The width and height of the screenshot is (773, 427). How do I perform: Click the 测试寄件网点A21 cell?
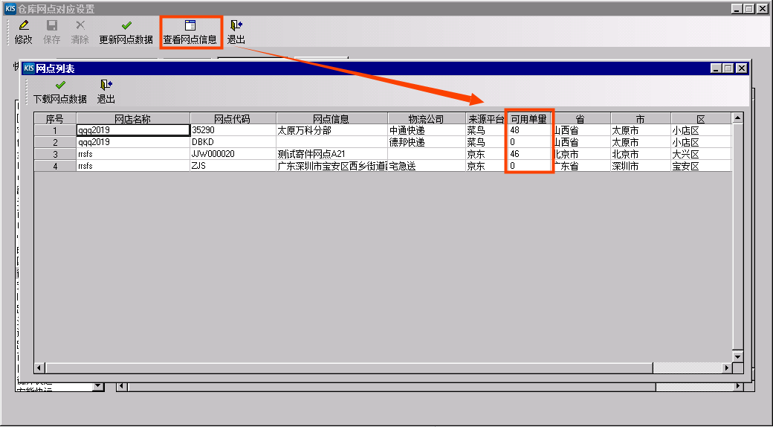(x=331, y=154)
